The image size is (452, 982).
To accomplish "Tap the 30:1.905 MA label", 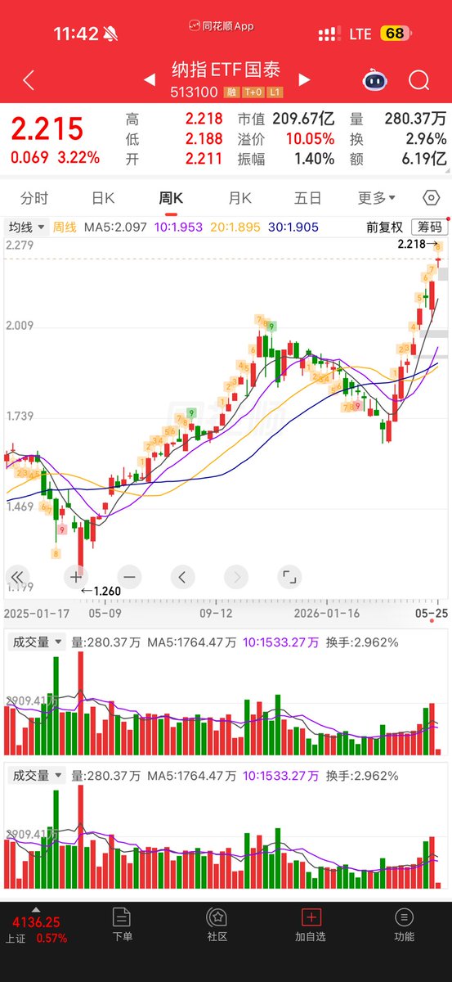I will pyautogui.click(x=293, y=227).
